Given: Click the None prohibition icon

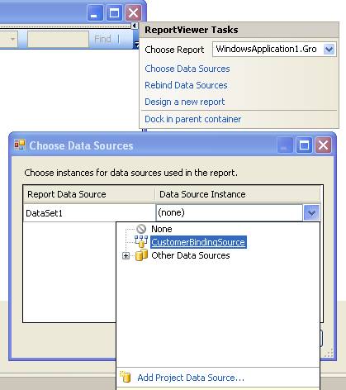Looking at the screenshot, I should pos(141,229).
